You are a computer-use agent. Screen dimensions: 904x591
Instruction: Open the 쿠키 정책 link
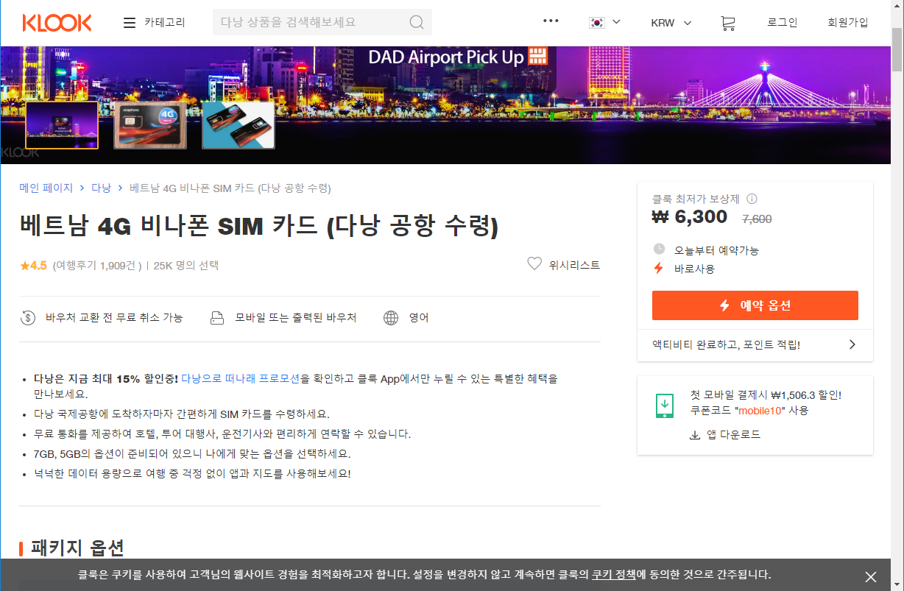[x=614, y=575]
